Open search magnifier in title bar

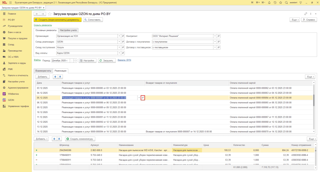point(286,2)
